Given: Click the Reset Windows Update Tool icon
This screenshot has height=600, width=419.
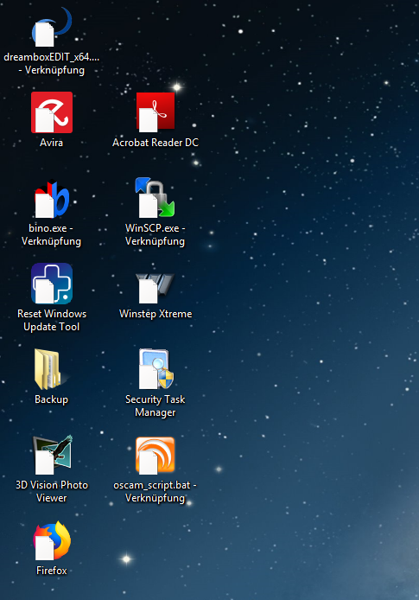Looking at the screenshot, I should tap(52, 284).
